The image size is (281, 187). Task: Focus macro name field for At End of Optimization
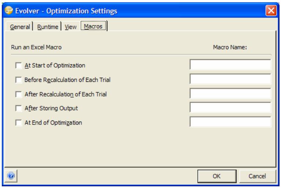tap(230, 122)
